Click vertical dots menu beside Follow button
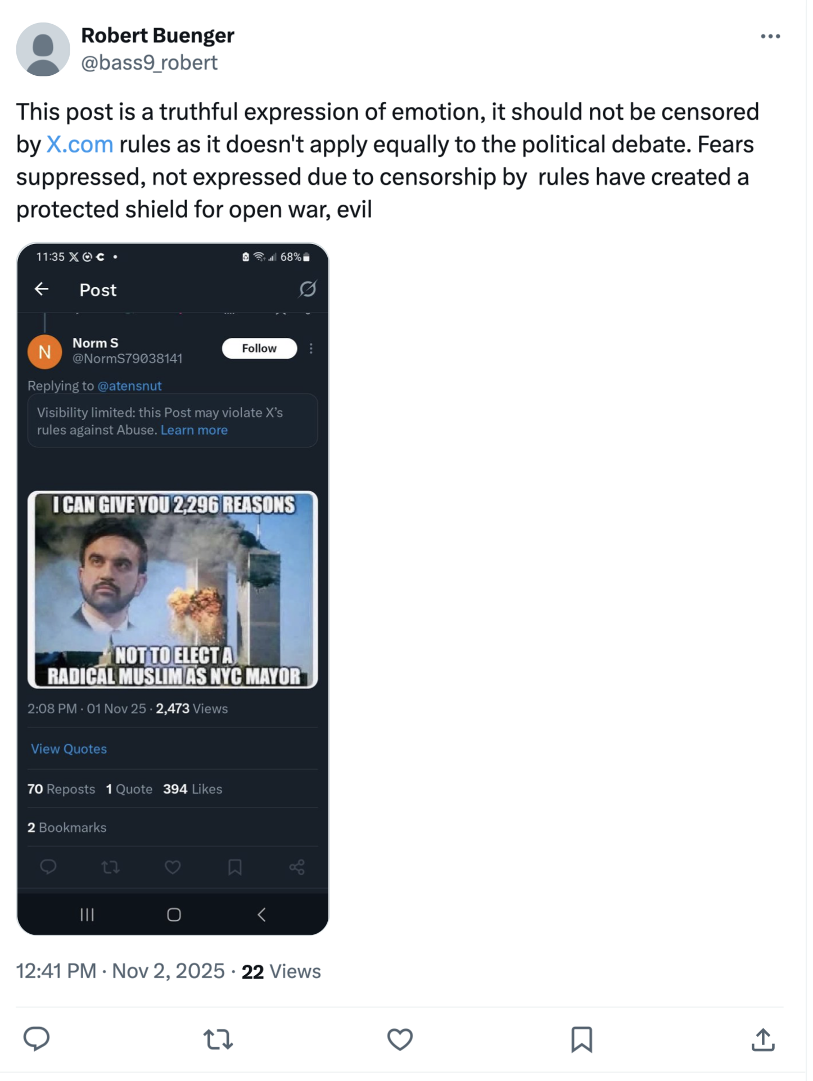Viewport: 813px width, 1081px height. click(311, 349)
